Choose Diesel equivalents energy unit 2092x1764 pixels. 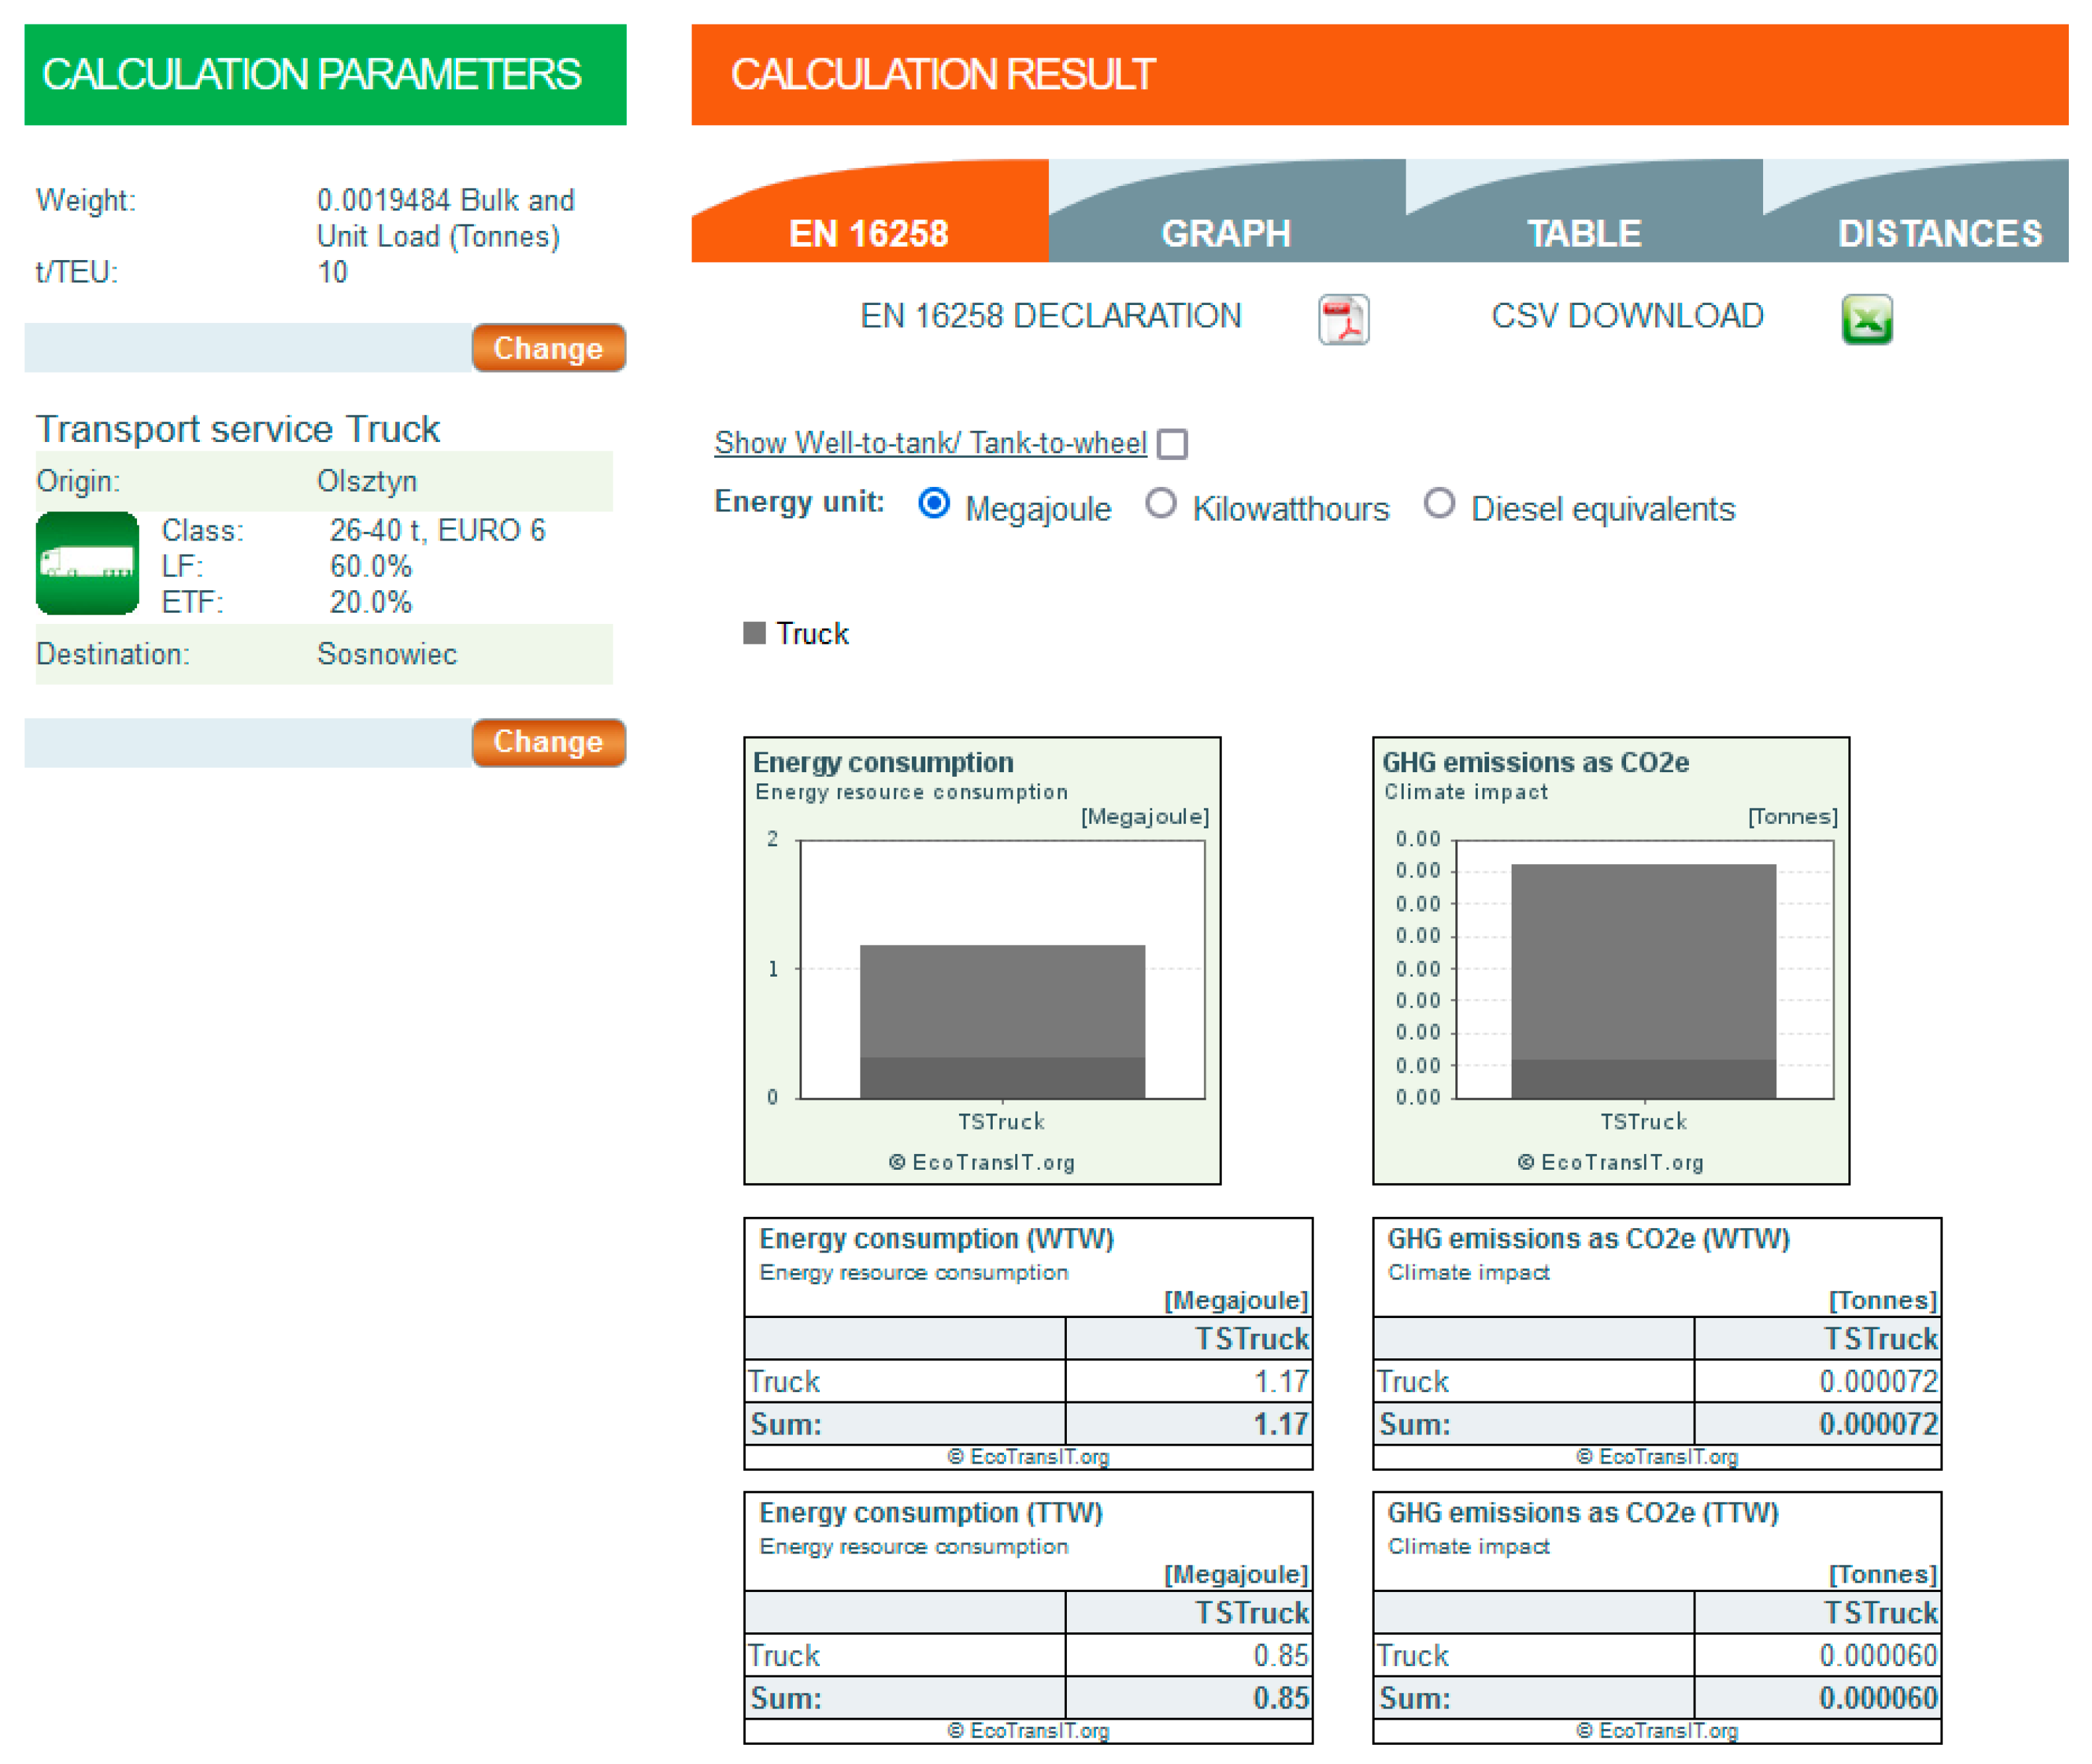[x=1439, y=503]
